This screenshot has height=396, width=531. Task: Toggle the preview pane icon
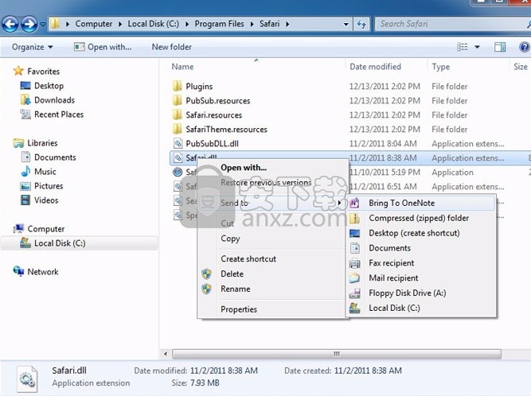click(x=500, y=47)
